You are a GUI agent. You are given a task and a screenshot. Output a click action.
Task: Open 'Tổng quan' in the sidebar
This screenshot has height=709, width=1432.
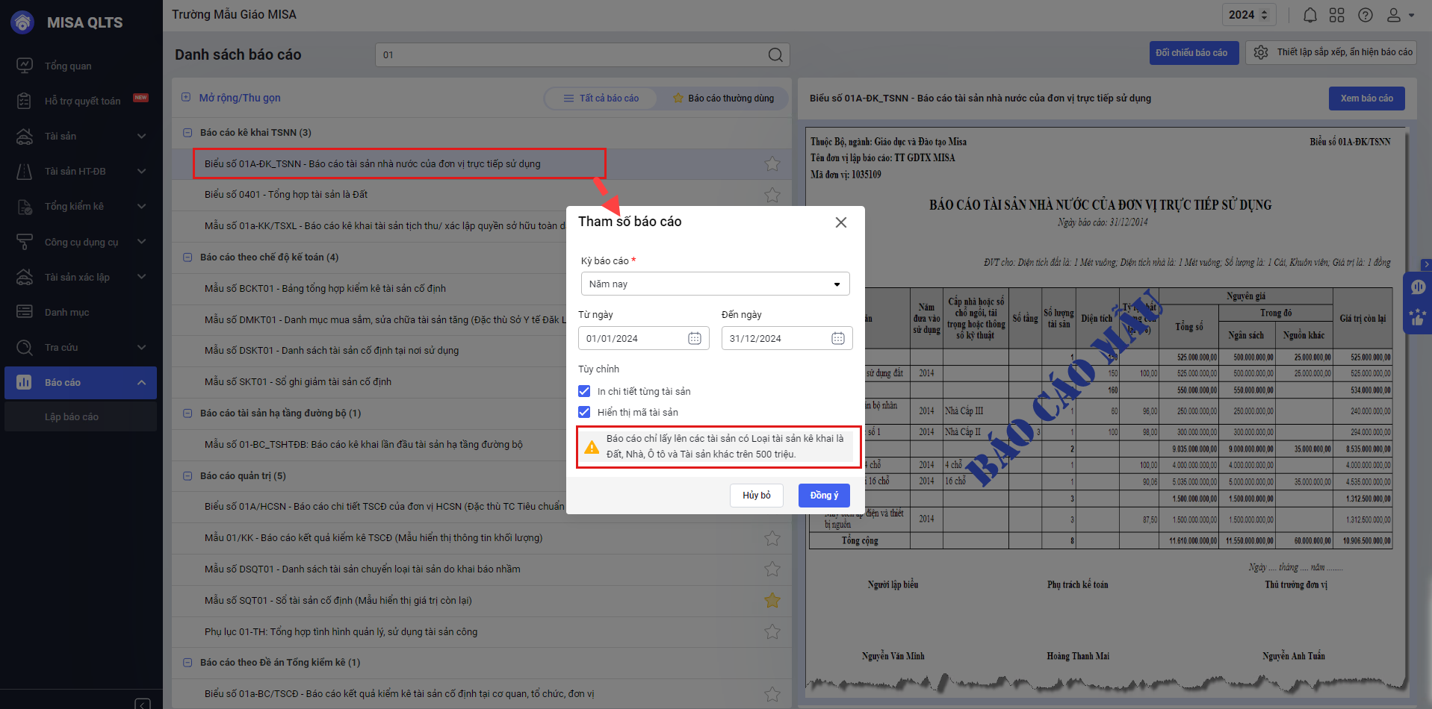[68, 66]
